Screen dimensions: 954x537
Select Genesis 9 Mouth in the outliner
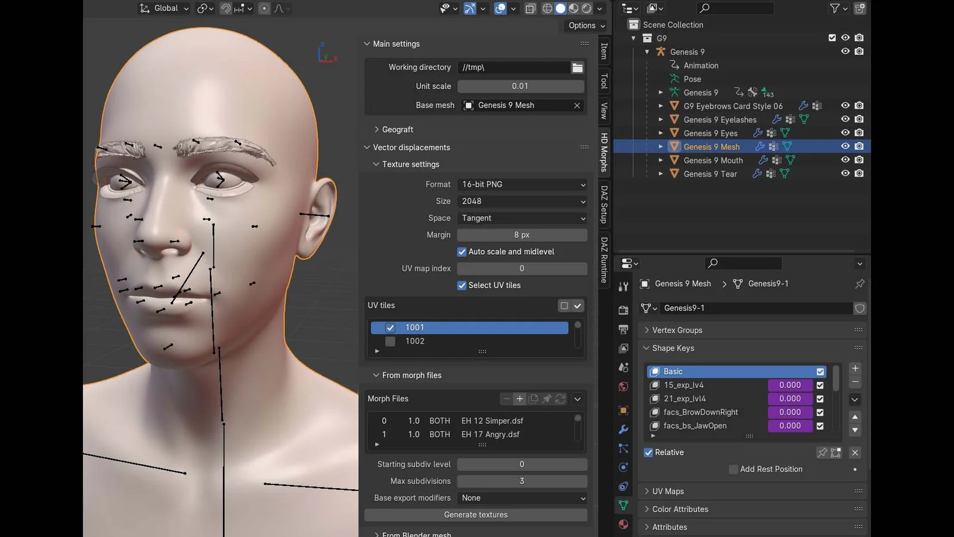713,160
